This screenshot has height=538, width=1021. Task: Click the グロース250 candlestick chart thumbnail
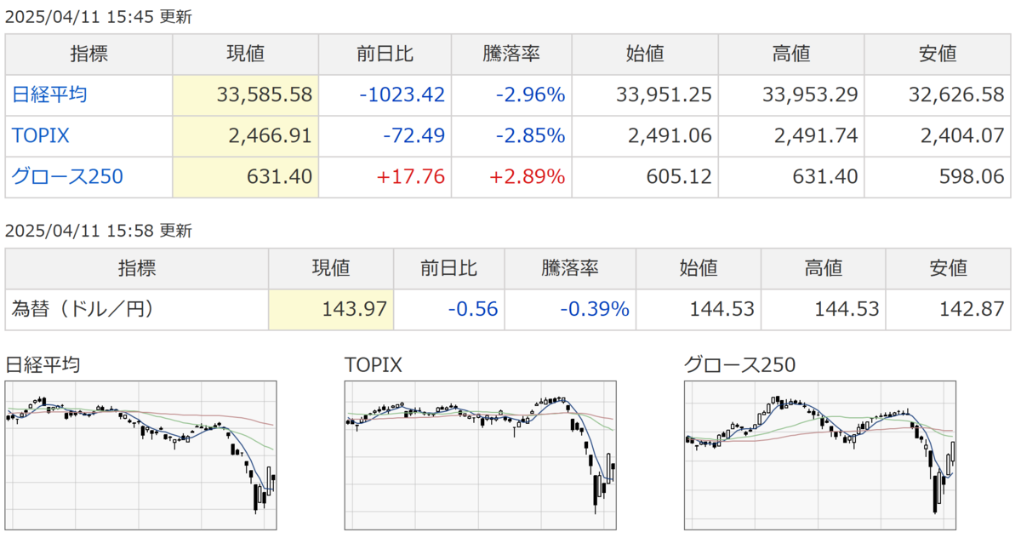tap(820, 455)
